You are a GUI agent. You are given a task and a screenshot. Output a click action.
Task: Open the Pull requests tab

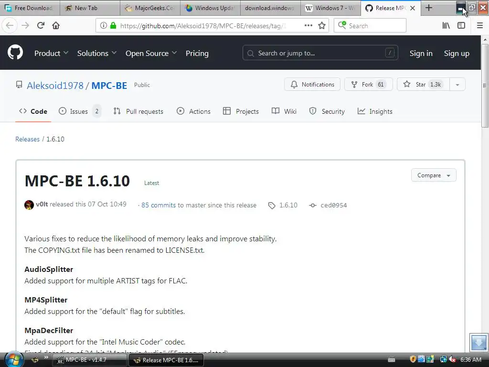pyautogui.click(x=138, y=111)
